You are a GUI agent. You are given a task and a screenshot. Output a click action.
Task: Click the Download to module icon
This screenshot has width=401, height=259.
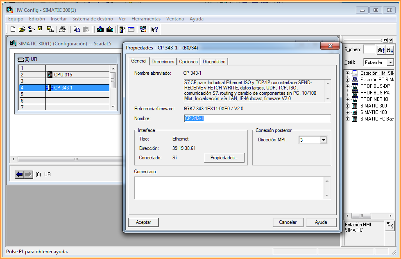tap(100, 29)
